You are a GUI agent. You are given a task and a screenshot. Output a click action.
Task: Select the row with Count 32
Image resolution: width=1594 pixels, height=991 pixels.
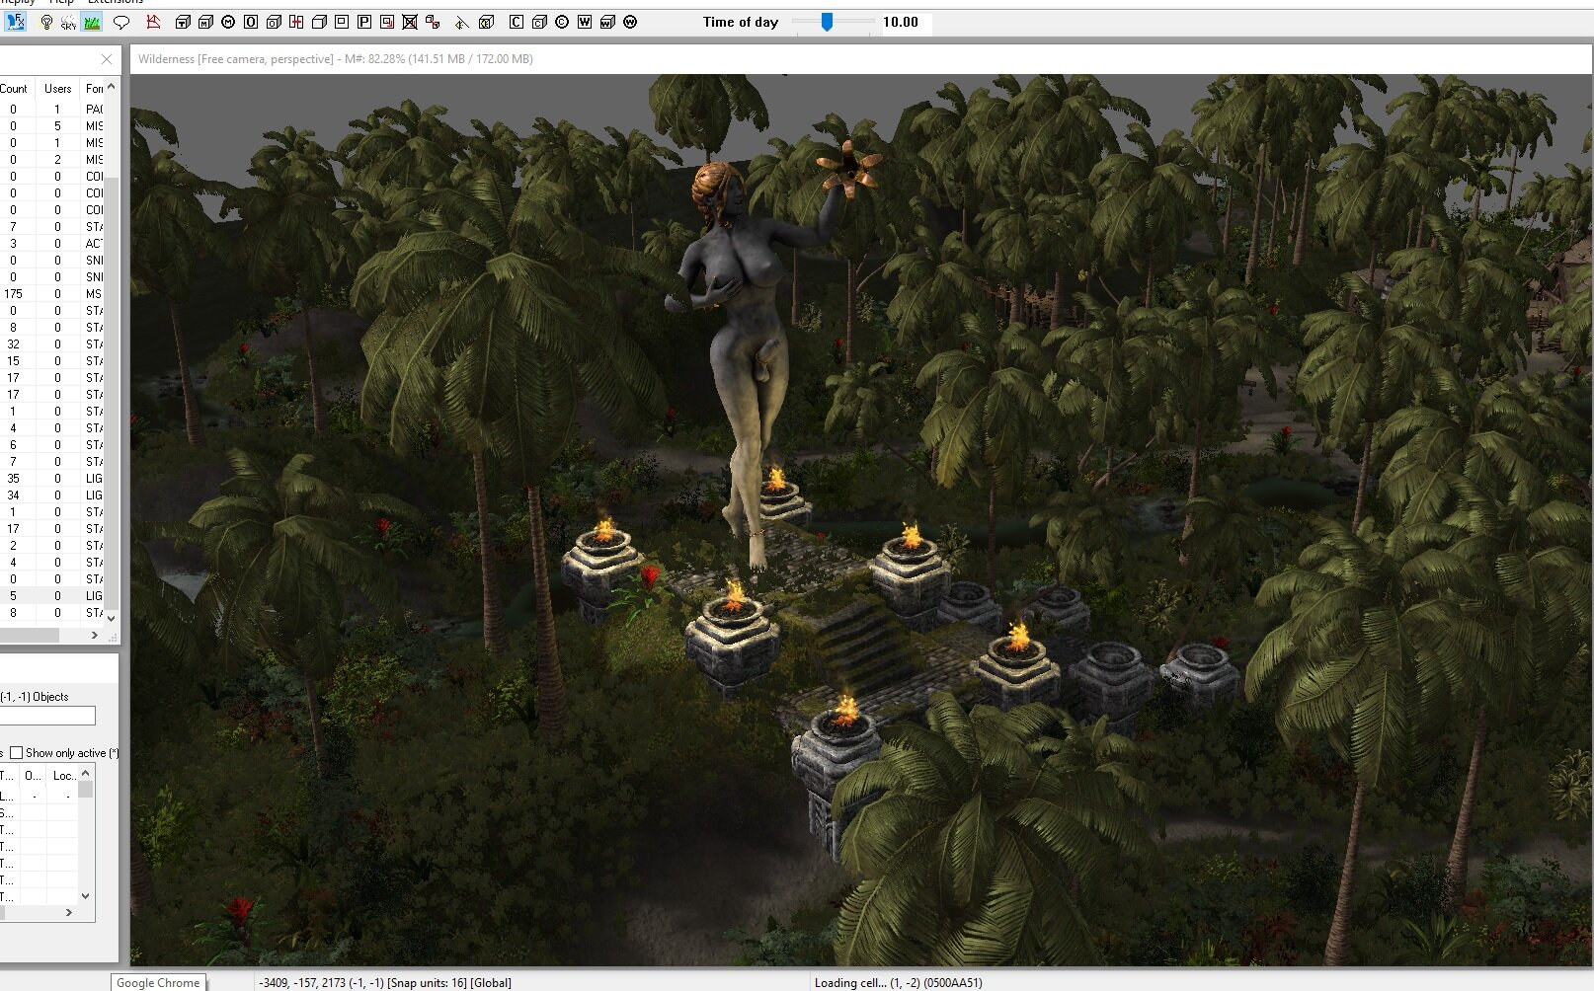(x=51, y=343)
